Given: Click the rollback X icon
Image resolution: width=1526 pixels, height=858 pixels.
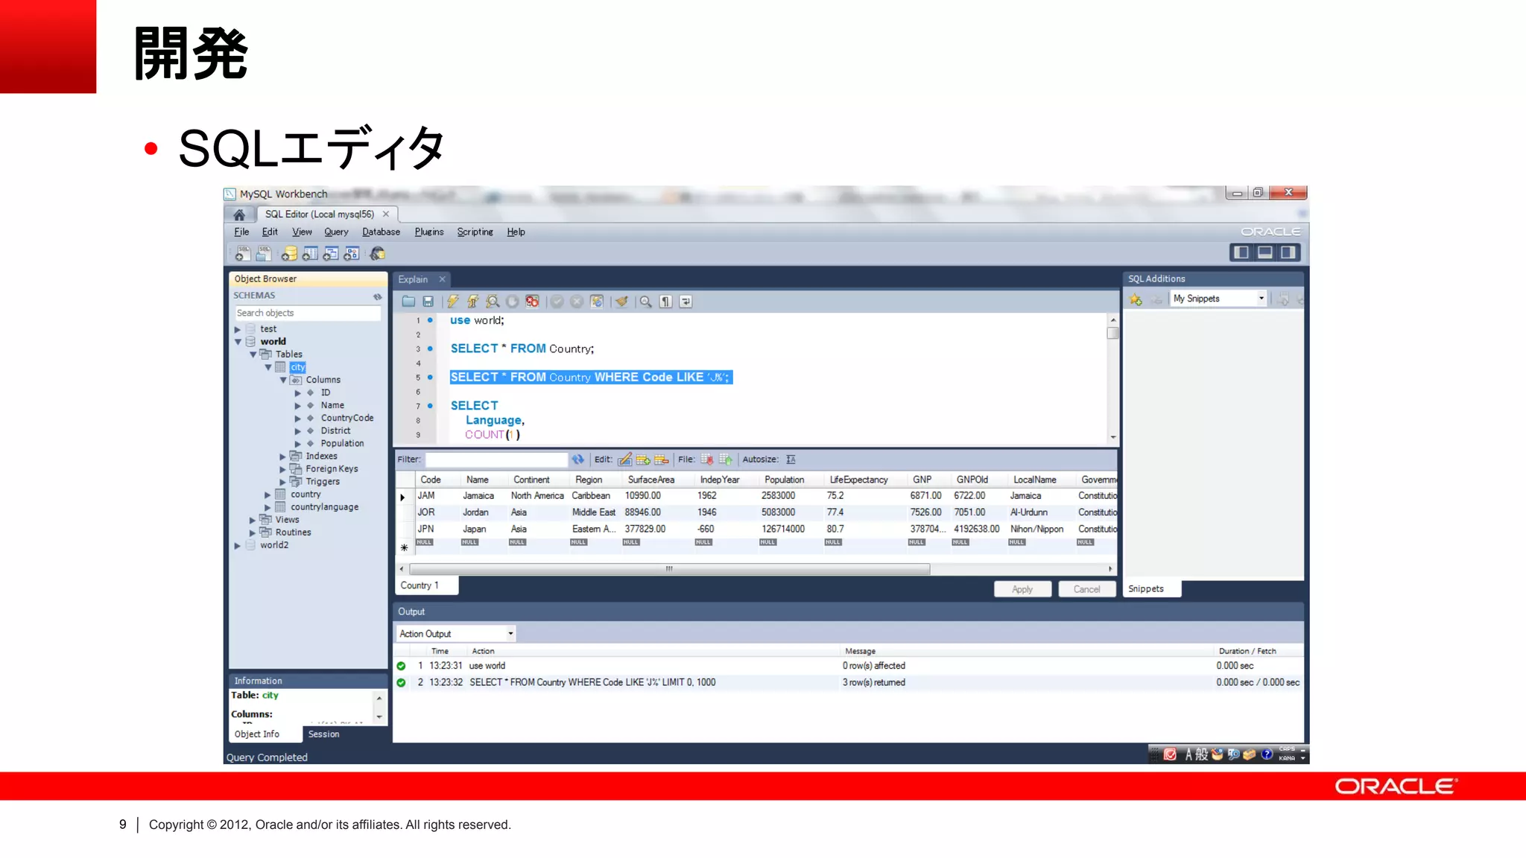Looking at the screenshot, I should coord(577,302).
